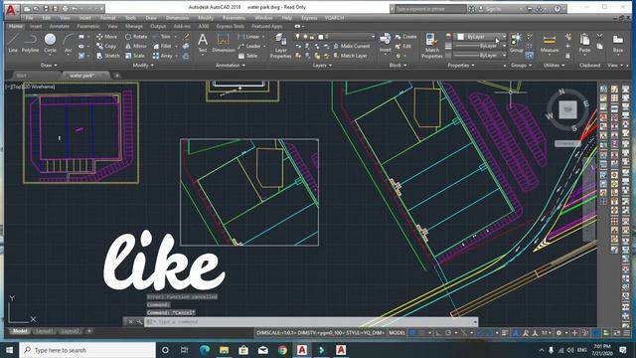This screenshot has width=636, height=358.
Task: Open Layer Properties manager
Action: (x=280, y=47)
